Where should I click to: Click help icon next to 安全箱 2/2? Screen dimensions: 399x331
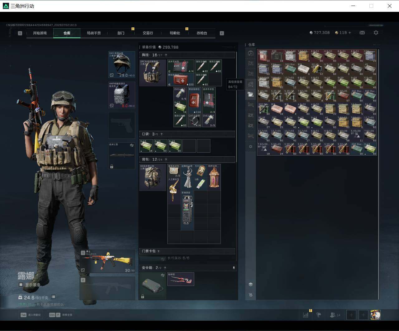(165, 268)
